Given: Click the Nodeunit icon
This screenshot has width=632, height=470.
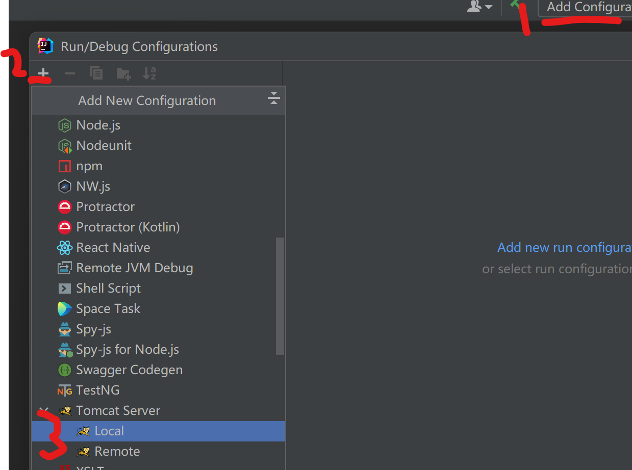Looking at the screenshot, I should pyautogui.click(x=64, y=146).
